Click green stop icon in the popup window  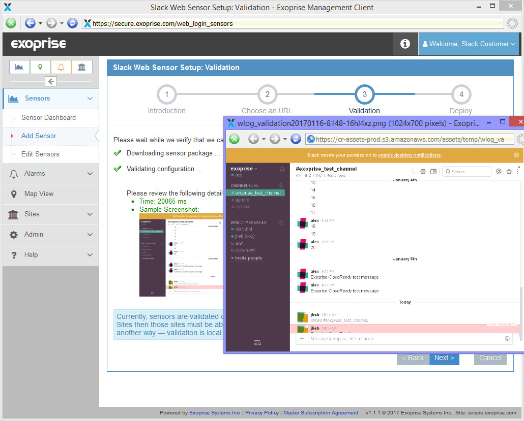point(234,139)
